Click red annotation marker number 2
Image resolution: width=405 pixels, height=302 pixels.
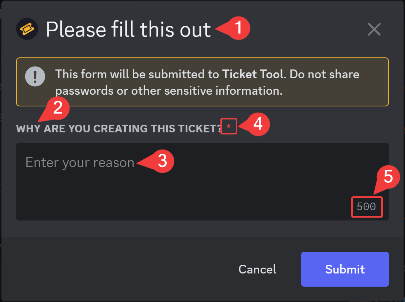click(58, 109)
